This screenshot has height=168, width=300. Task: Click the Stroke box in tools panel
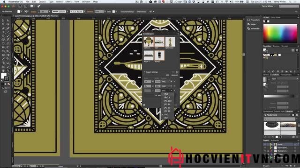7,79
